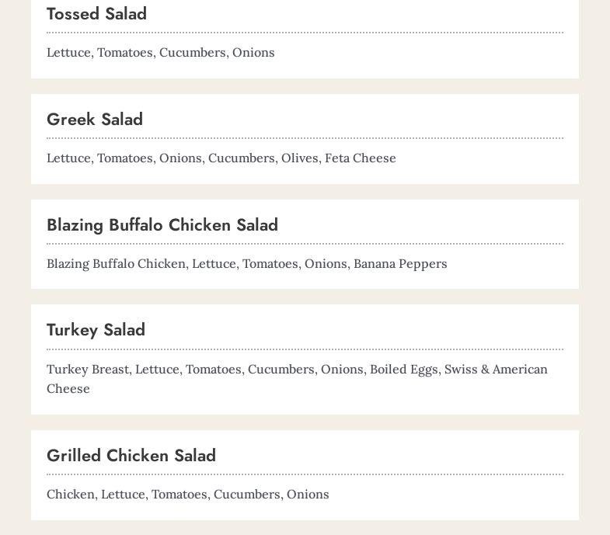Click the words Boiled Eggs
This screenshot has height=535, width=610.
[x=404, y=370]
